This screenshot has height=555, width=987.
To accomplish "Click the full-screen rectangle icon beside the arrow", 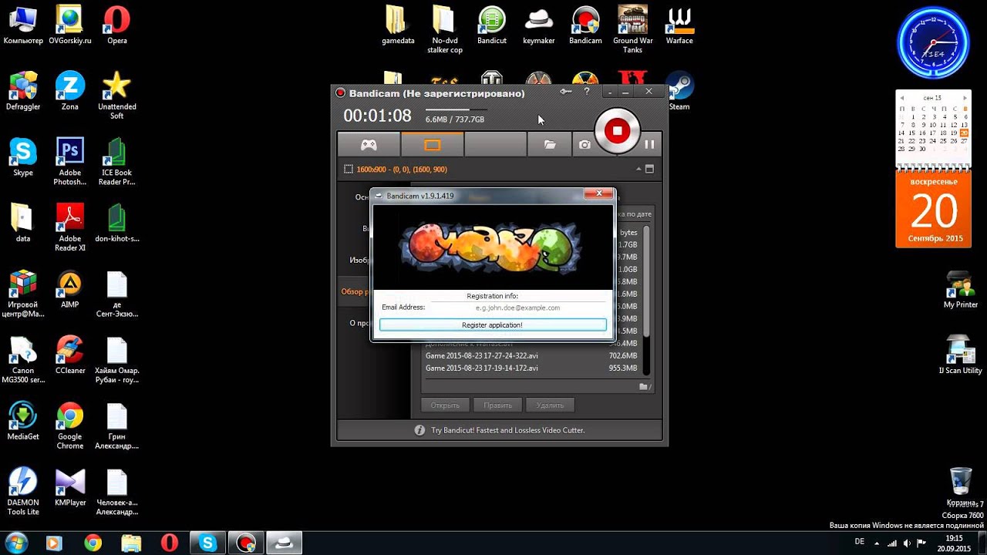I will point(649,169).
